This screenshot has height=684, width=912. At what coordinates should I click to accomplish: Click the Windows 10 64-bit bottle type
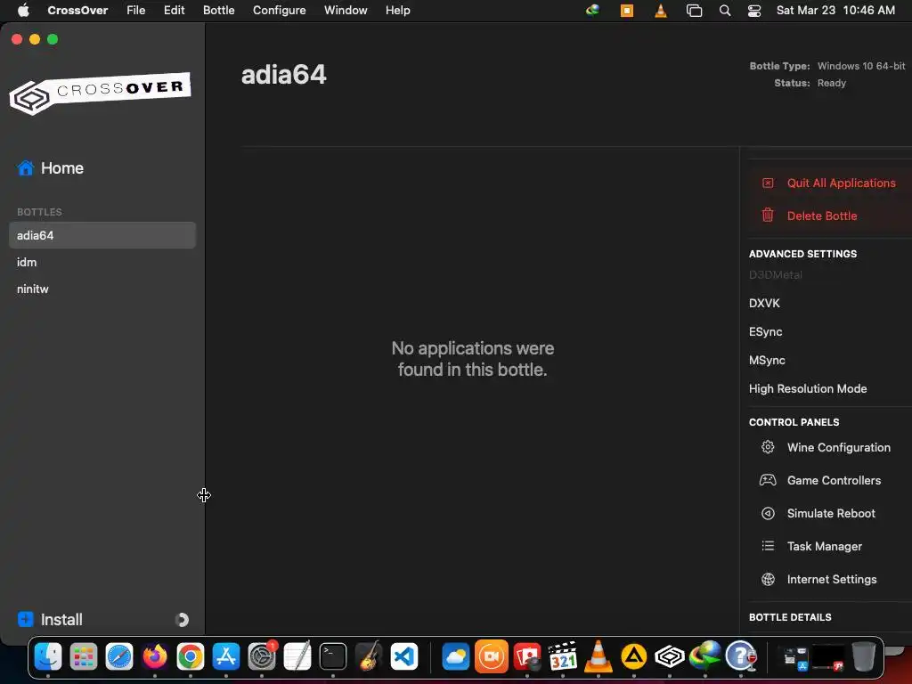pos(861,66)
